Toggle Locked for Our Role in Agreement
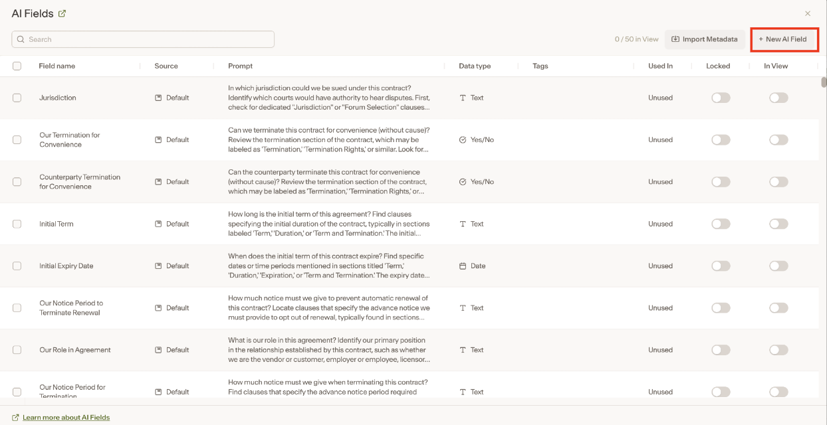Screen dimensions: 827x425 coord(721,350)
